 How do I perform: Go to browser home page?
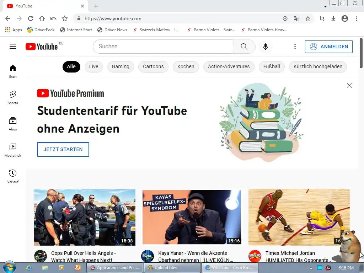click(42, 18)
